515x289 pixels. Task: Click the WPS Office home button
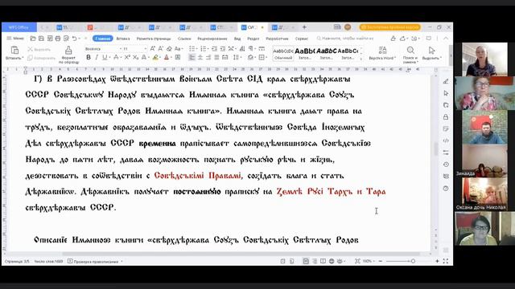(x=19, y=27)
